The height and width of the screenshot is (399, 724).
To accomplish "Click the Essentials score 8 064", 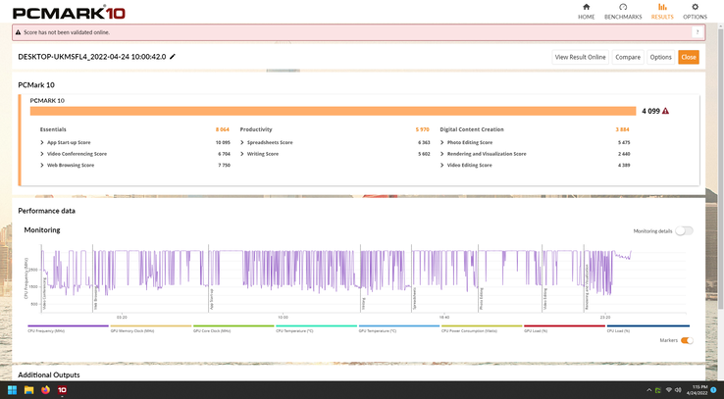I will (222, 129).
